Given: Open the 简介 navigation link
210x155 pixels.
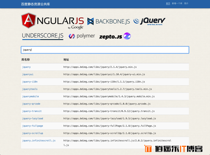Looking at the screenshot, I should pos(186,4).
